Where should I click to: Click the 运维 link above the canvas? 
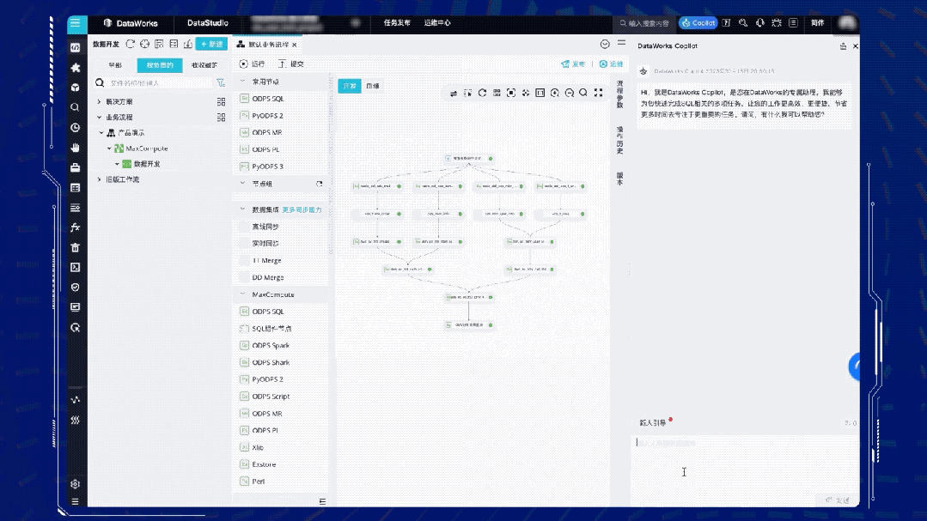(x=612, y=64)
